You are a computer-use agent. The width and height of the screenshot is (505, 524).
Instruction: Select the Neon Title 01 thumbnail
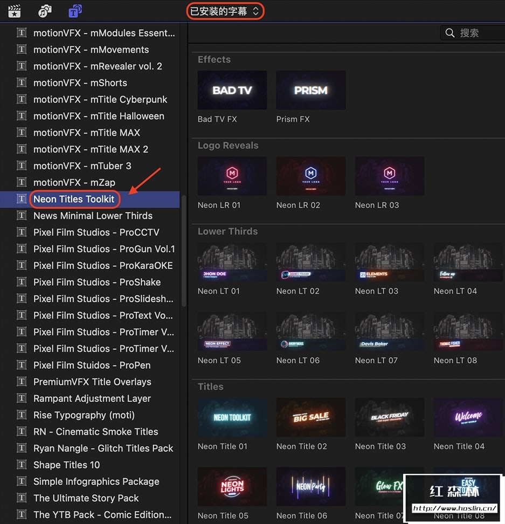(232, 417)
